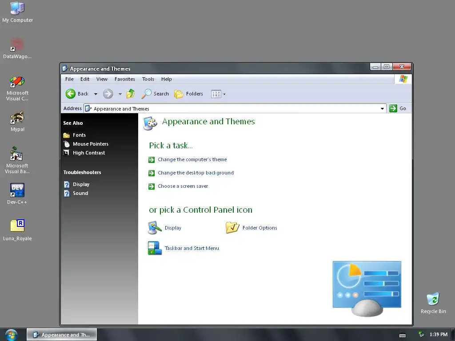The width and height of the screenshot is (455, 341).
Task: Select Mypal browser desktop icon
Action: tap(17, 122)
